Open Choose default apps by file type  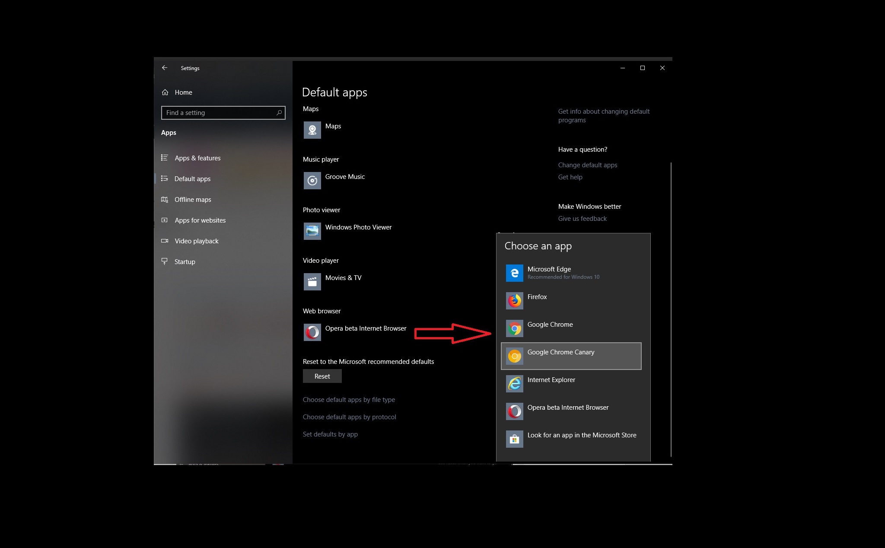(349, 400)
